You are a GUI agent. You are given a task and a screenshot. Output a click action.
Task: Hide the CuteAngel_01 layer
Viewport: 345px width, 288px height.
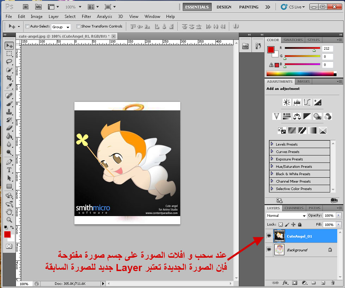[269, 236]
